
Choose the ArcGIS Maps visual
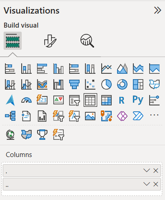[x=106, y=116]
